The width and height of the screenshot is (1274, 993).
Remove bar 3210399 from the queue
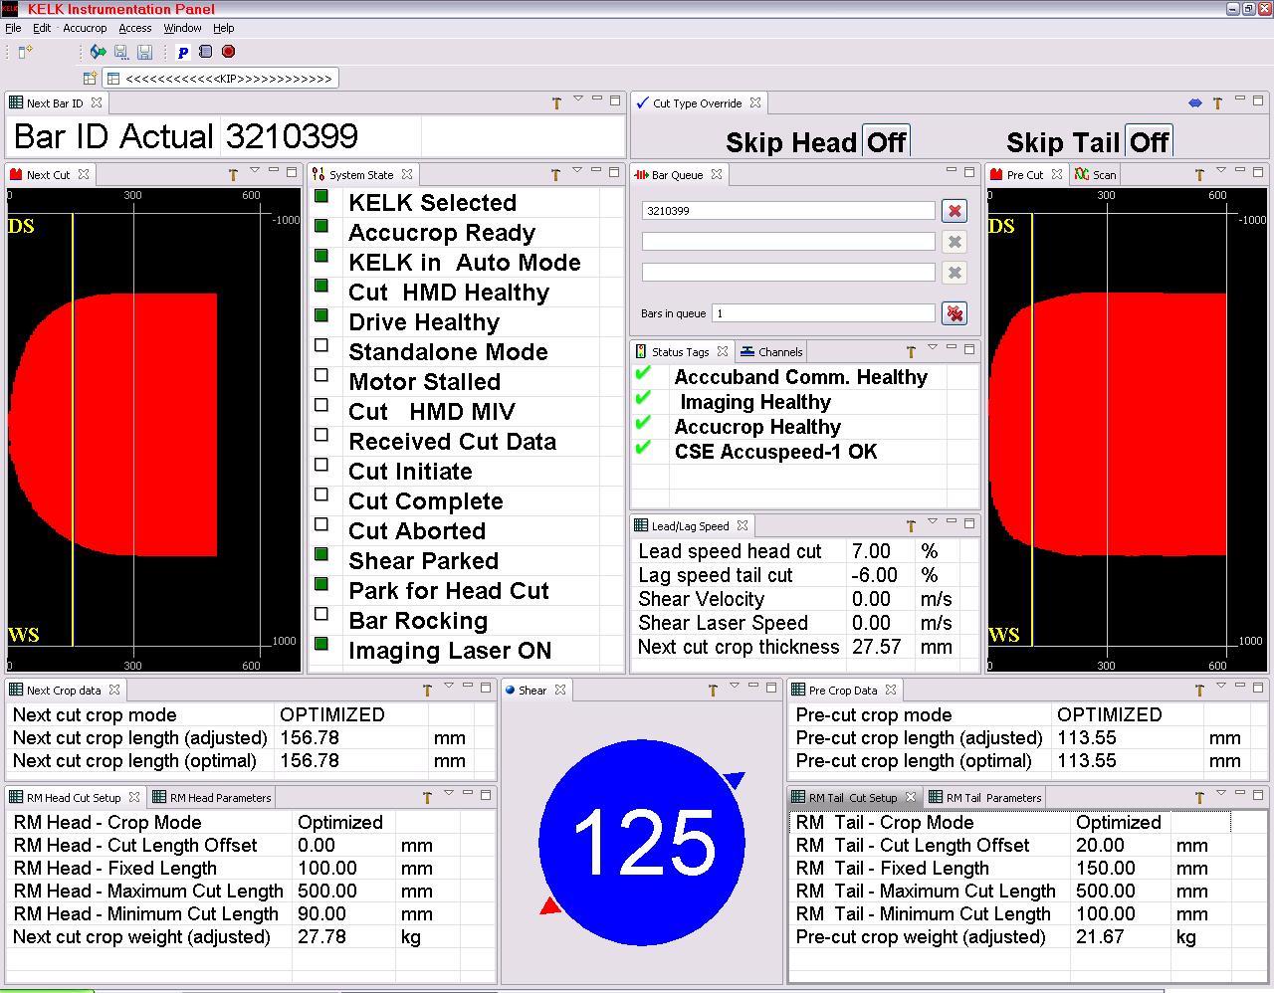(x=955, y=211)
